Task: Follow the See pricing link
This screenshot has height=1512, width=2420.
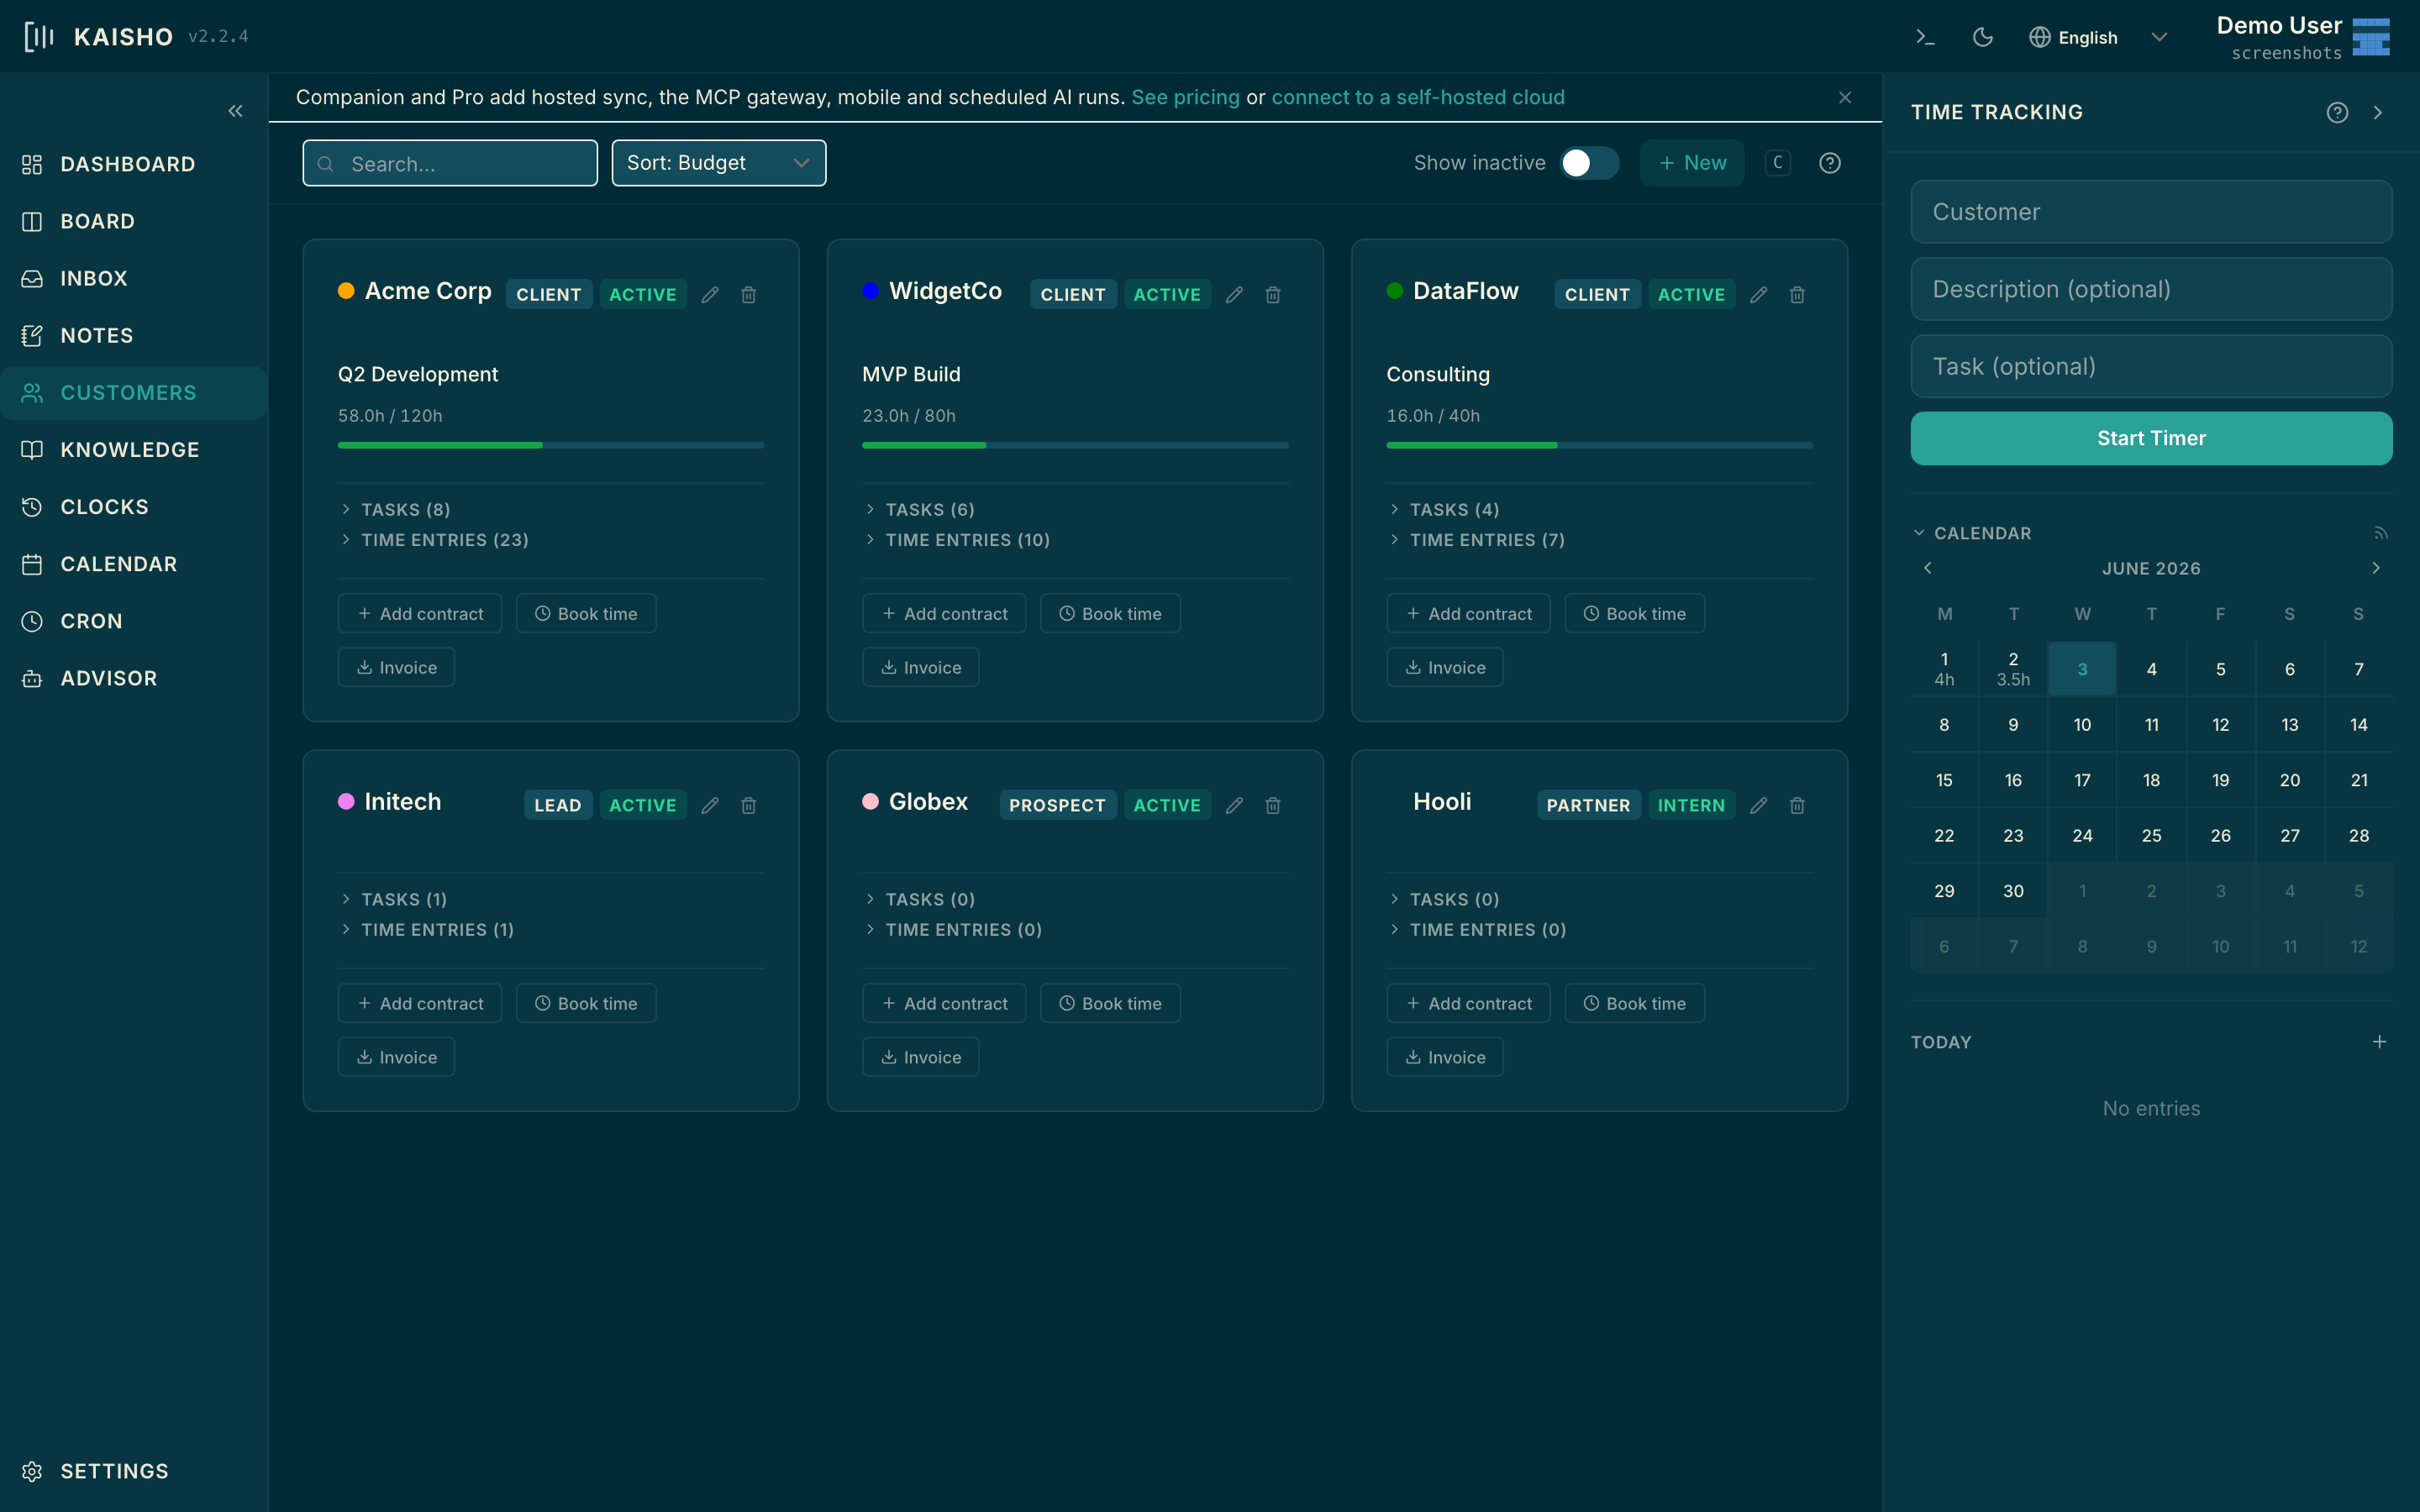Action: (1185, 97)
